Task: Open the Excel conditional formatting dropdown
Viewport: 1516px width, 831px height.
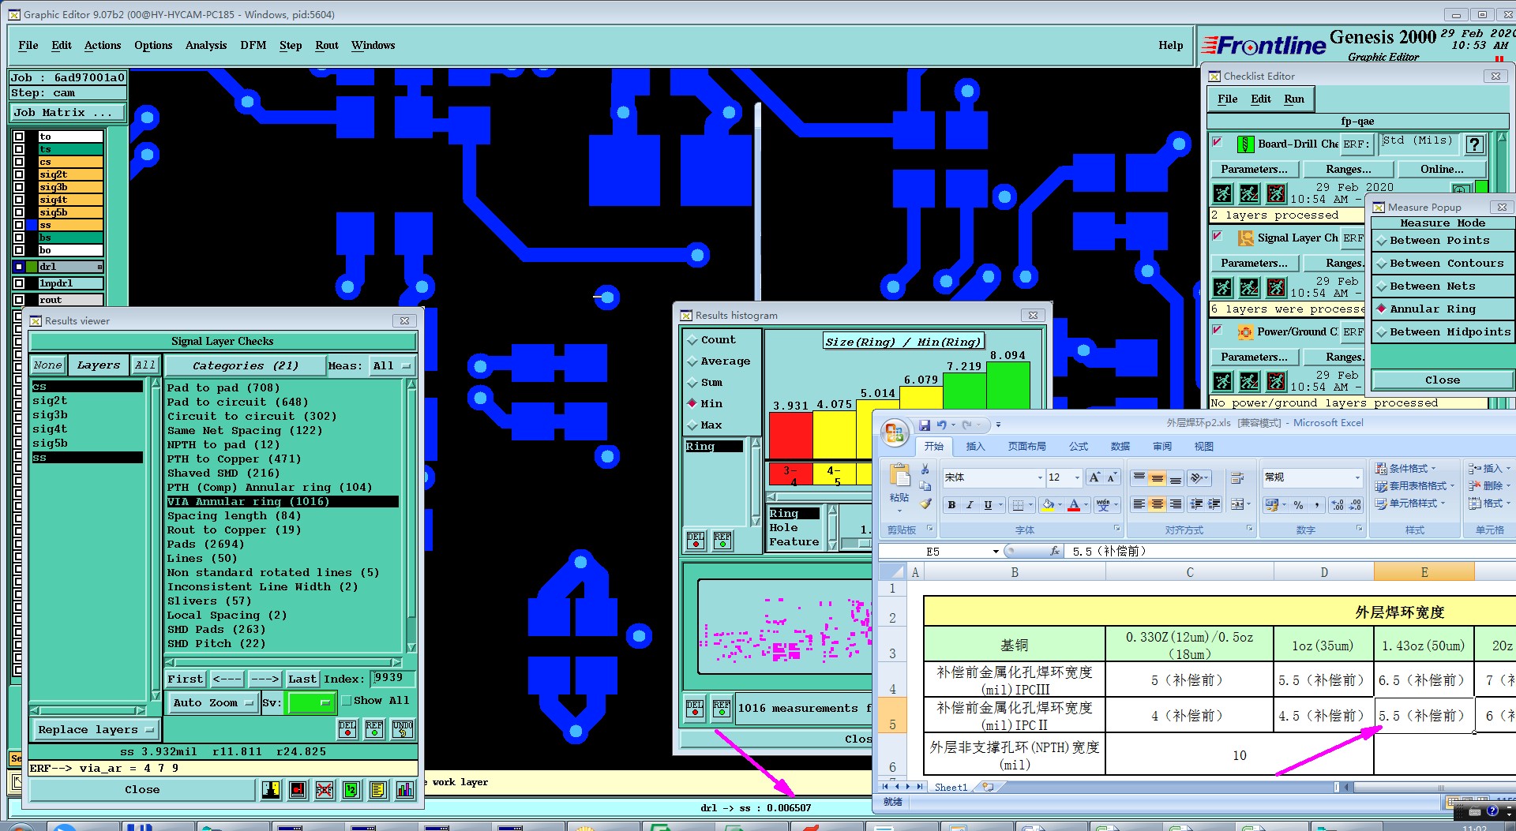Action: (1406, 469)
